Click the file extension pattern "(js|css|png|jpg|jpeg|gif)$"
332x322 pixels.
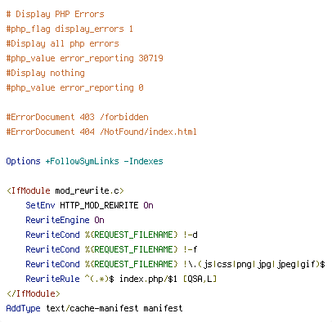pyautogui.click(x=262, y=264)
